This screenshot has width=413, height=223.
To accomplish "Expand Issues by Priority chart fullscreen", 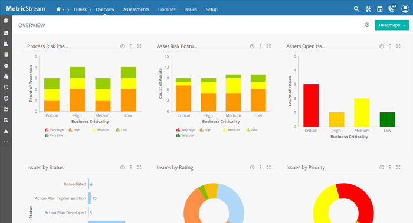I will (398, 167).
